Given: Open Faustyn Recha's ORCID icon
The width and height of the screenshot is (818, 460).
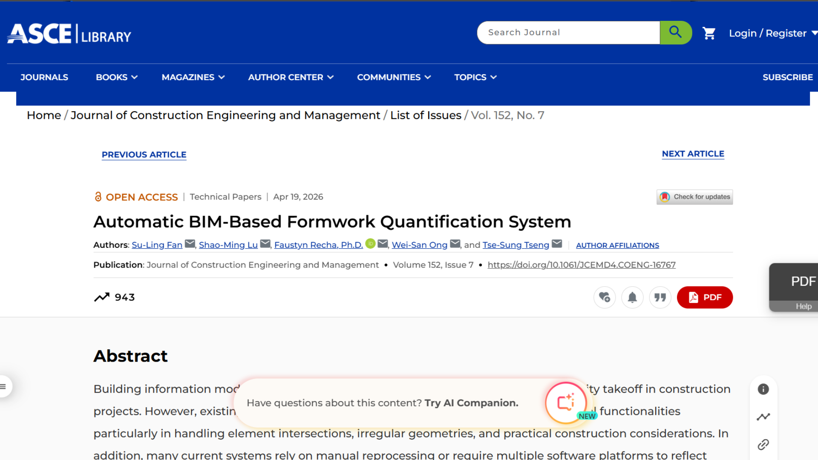Looking at the screenshot, I should point(370,244).
